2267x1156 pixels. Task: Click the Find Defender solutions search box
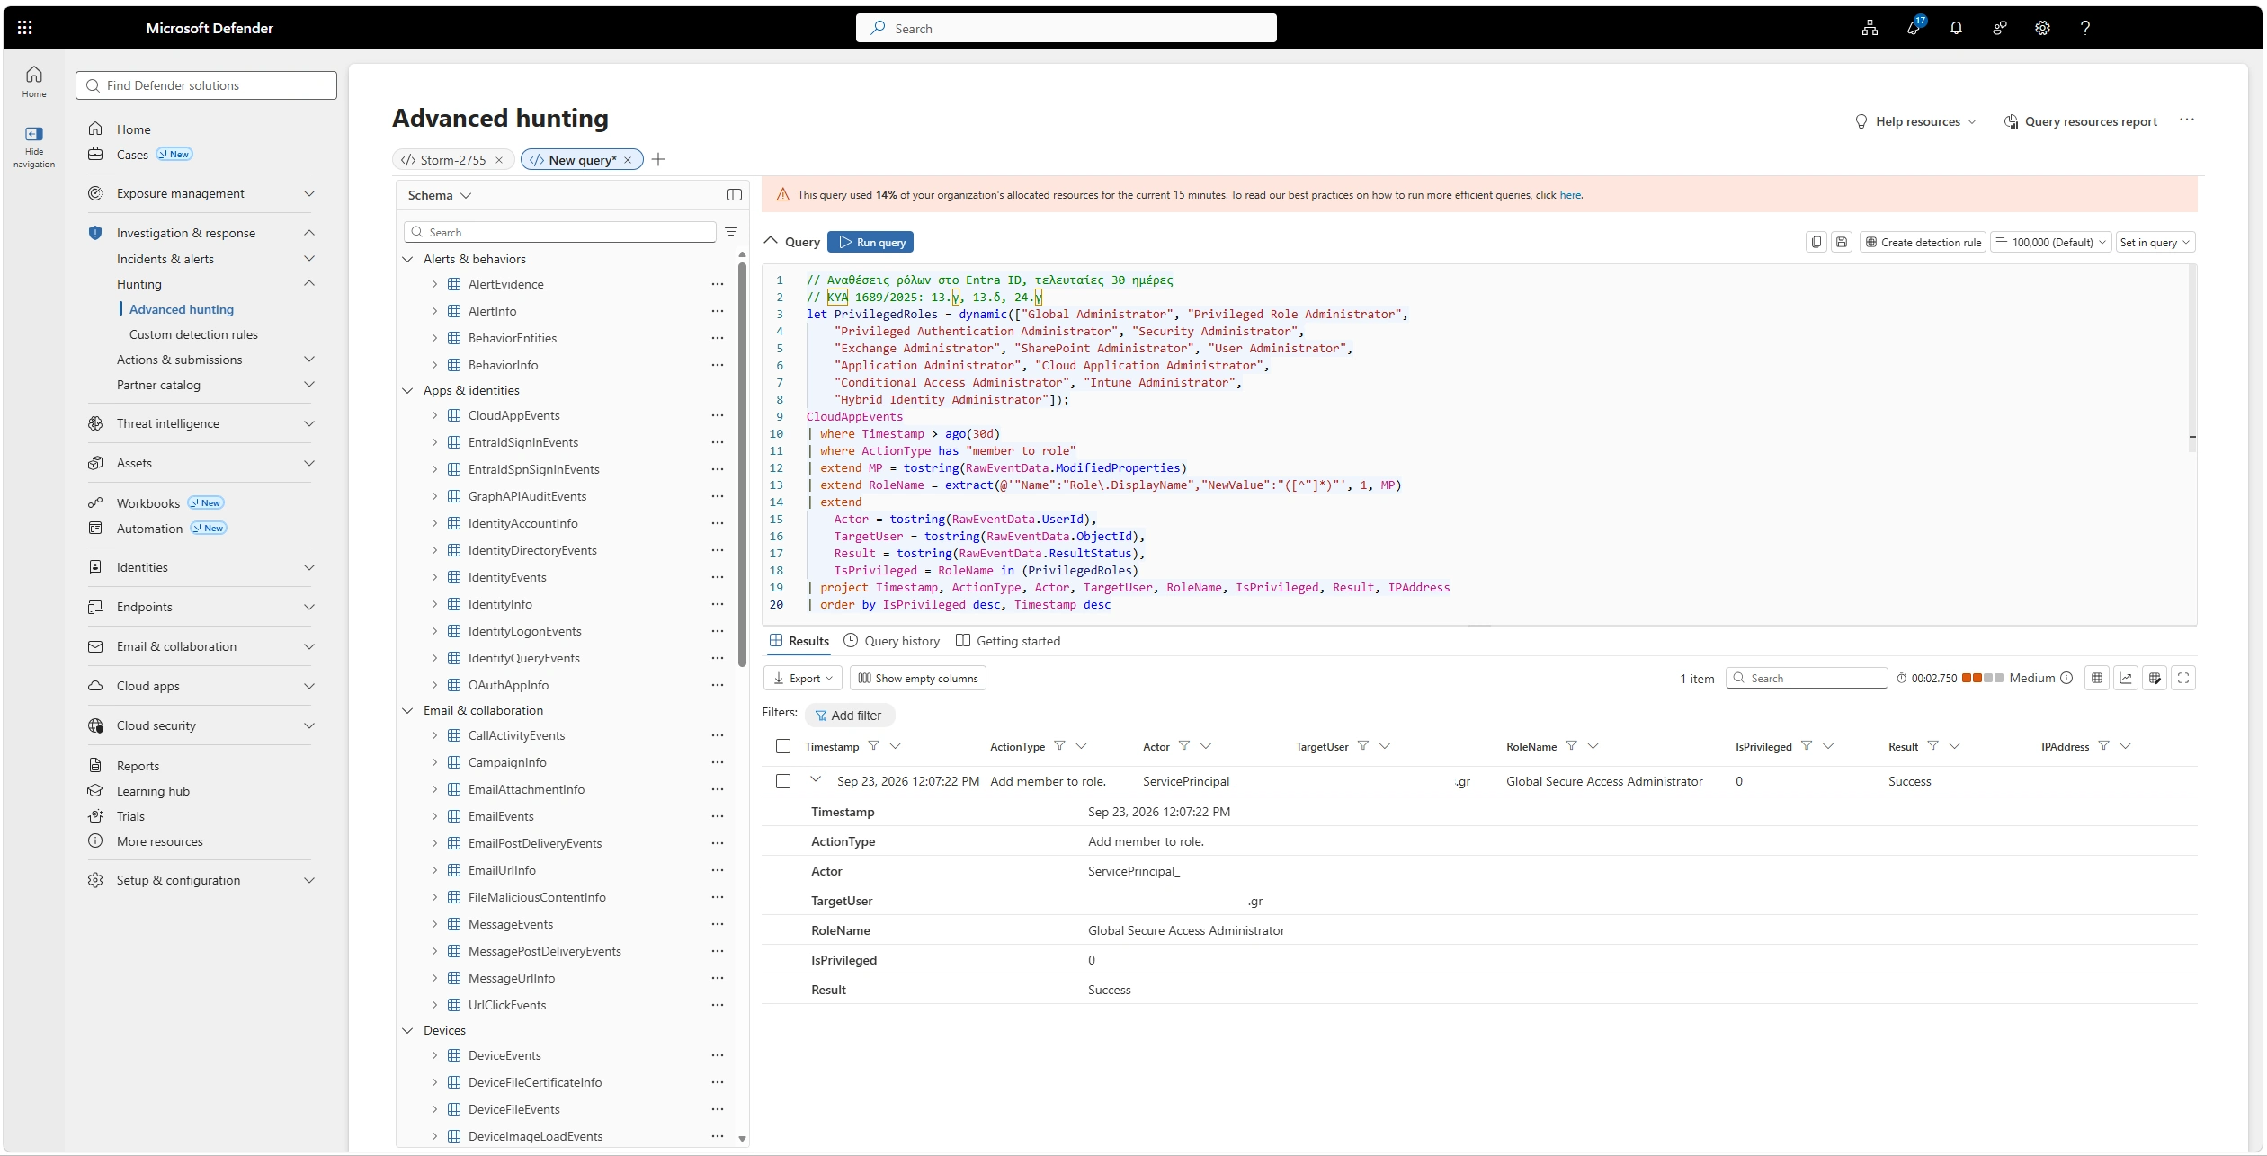(x=206, y=85)
